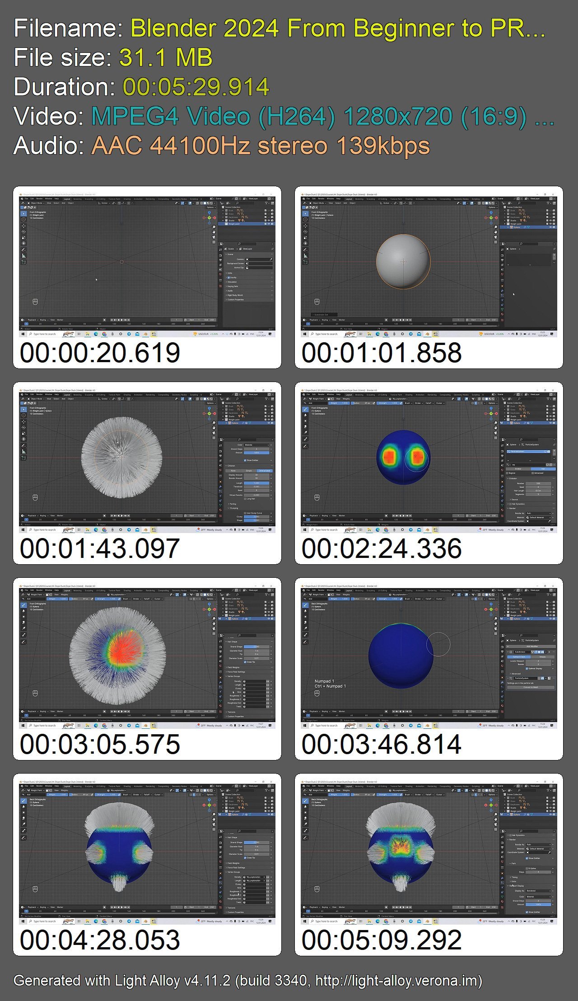
Task: Click the Blender taskbar icon in 00:05:09 frame
Action: tap(427, 921)
